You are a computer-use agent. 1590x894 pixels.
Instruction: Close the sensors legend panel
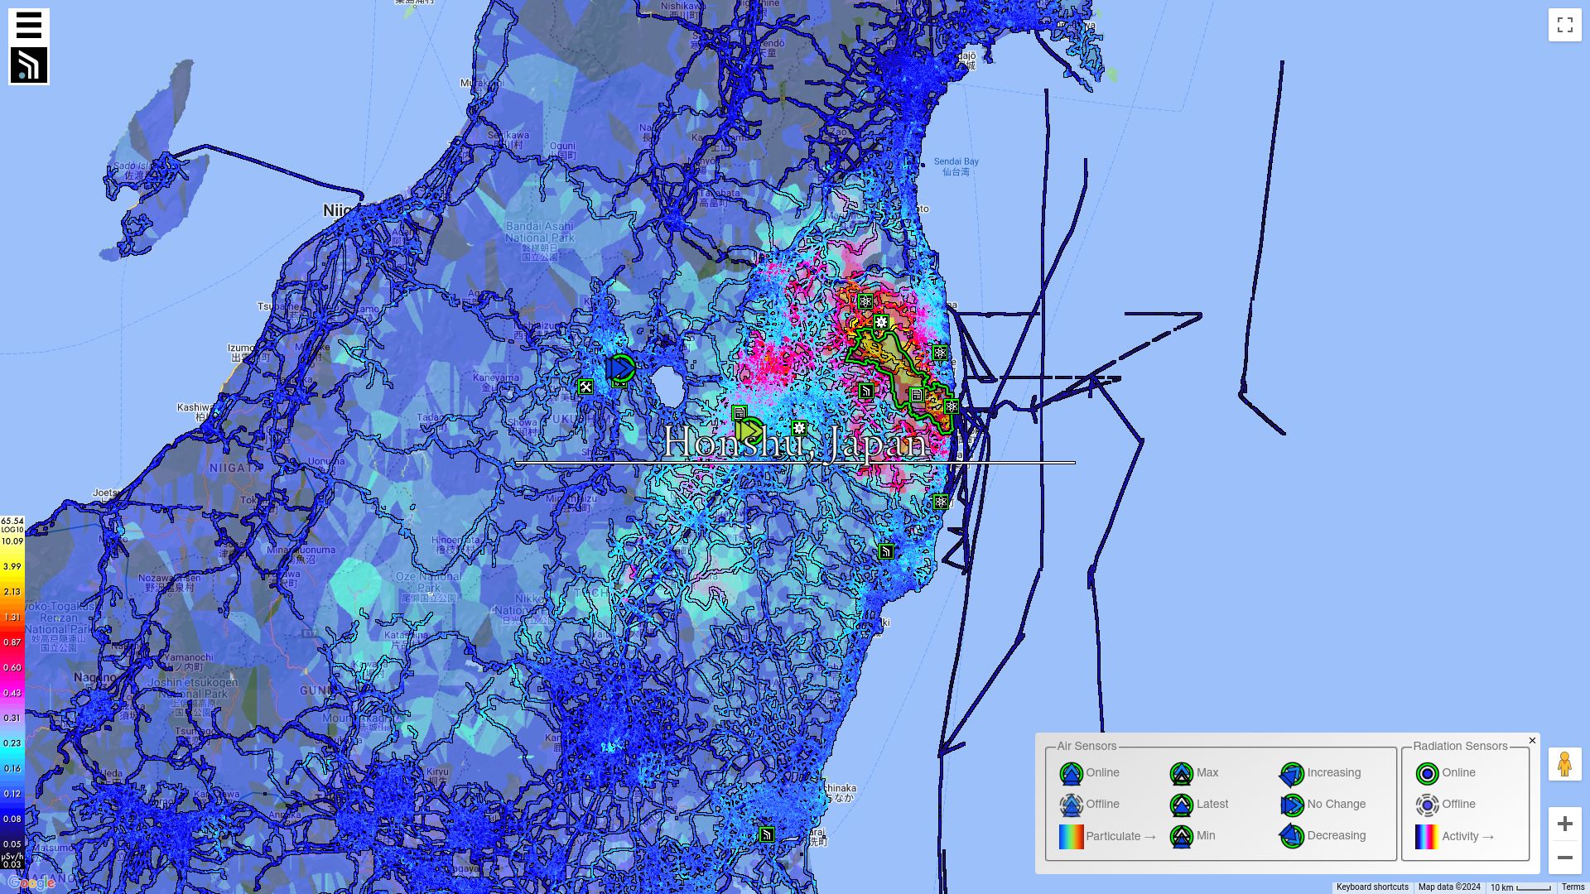[x=1532, y=741]
